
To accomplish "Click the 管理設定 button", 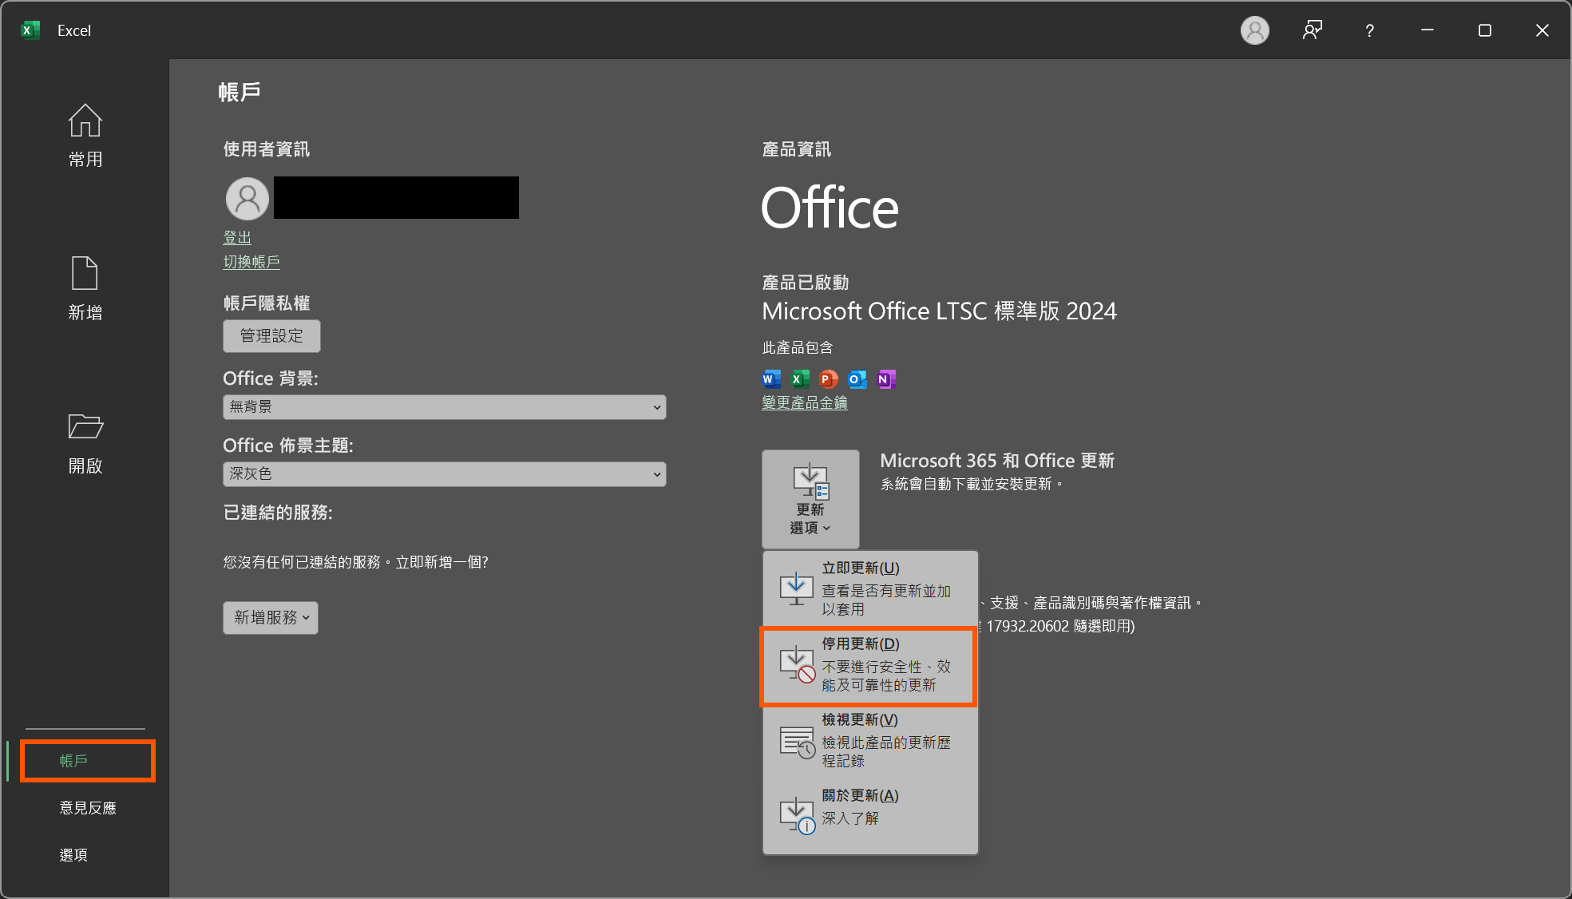I will coord(271,336).
